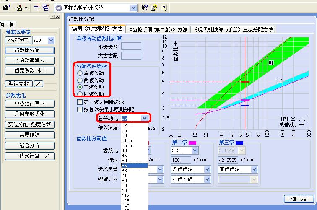Click the What's This help cursor icon
The image size is (317, 210).
click(x=144, y=8)
